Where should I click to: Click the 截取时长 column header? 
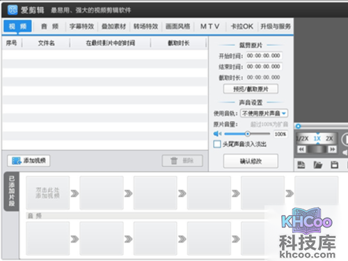178,43
